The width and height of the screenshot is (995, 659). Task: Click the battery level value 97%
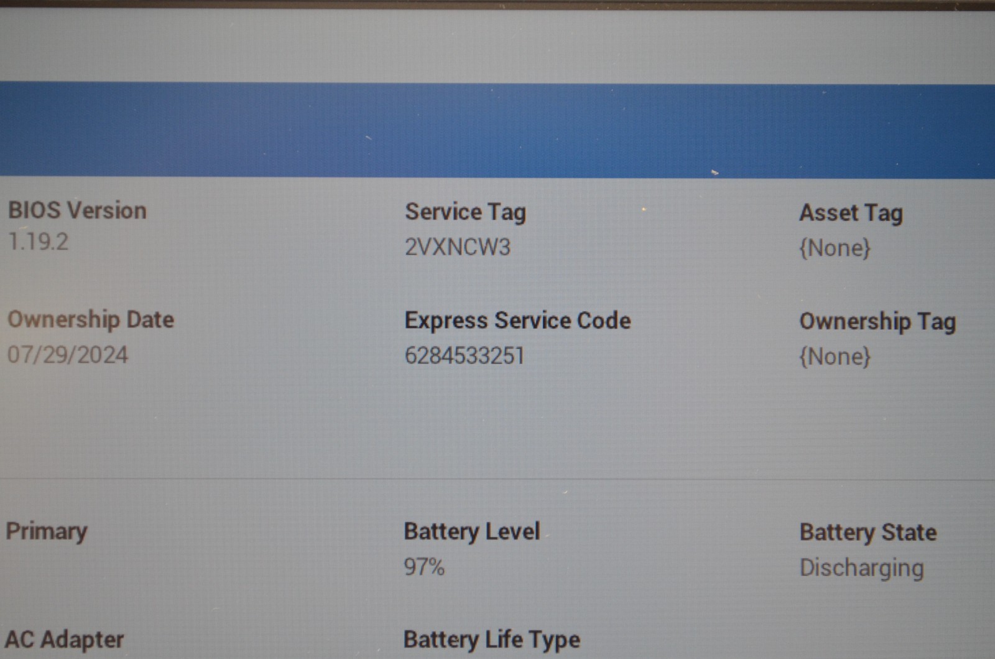click(424, 567)
